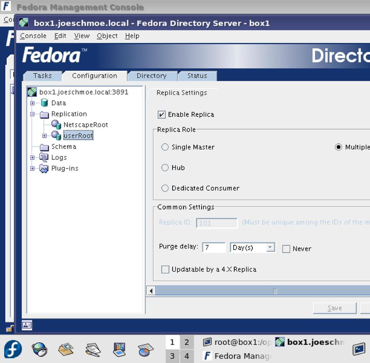Expand the Data tree node
This screenshot has width=370, height=363.
32,103
